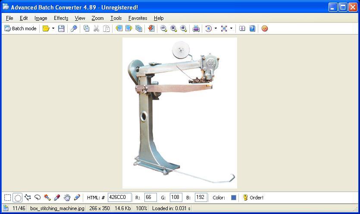Go to the next image
Viewport: 360px width, 214px height.
point(129,28)
